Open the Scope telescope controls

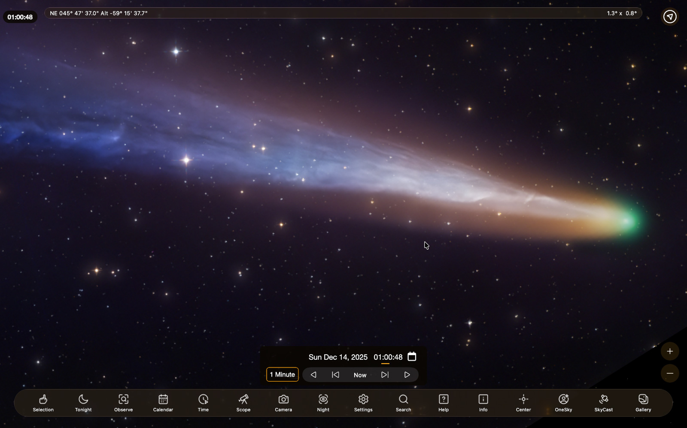(x=243, y=403)
